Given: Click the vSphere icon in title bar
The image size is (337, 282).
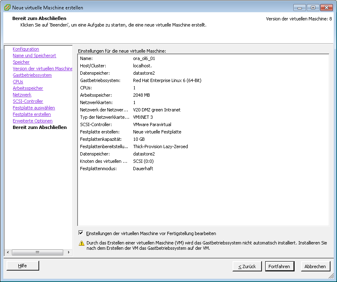Looking at the screenshot, I should [x=7, y=7].
